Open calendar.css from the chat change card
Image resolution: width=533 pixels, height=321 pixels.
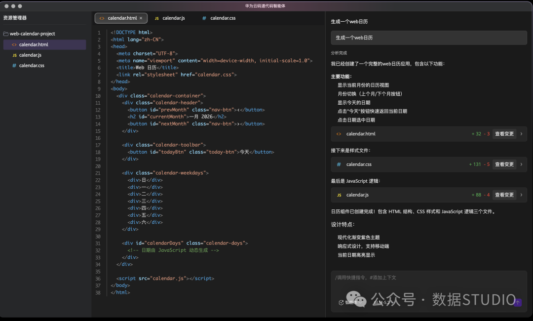pos(359,164)
